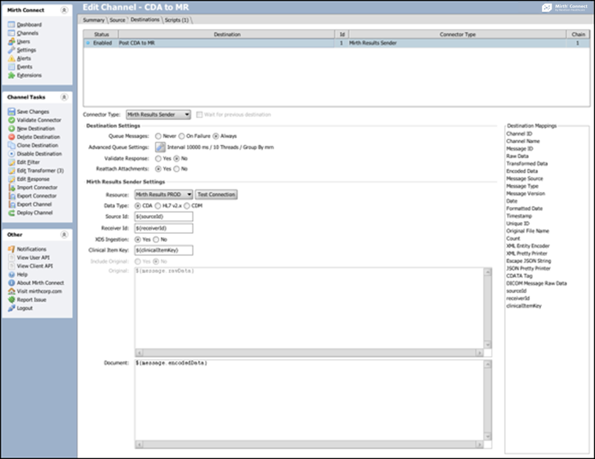
Task: Click the Source Id input field
Action: (164, 217)
